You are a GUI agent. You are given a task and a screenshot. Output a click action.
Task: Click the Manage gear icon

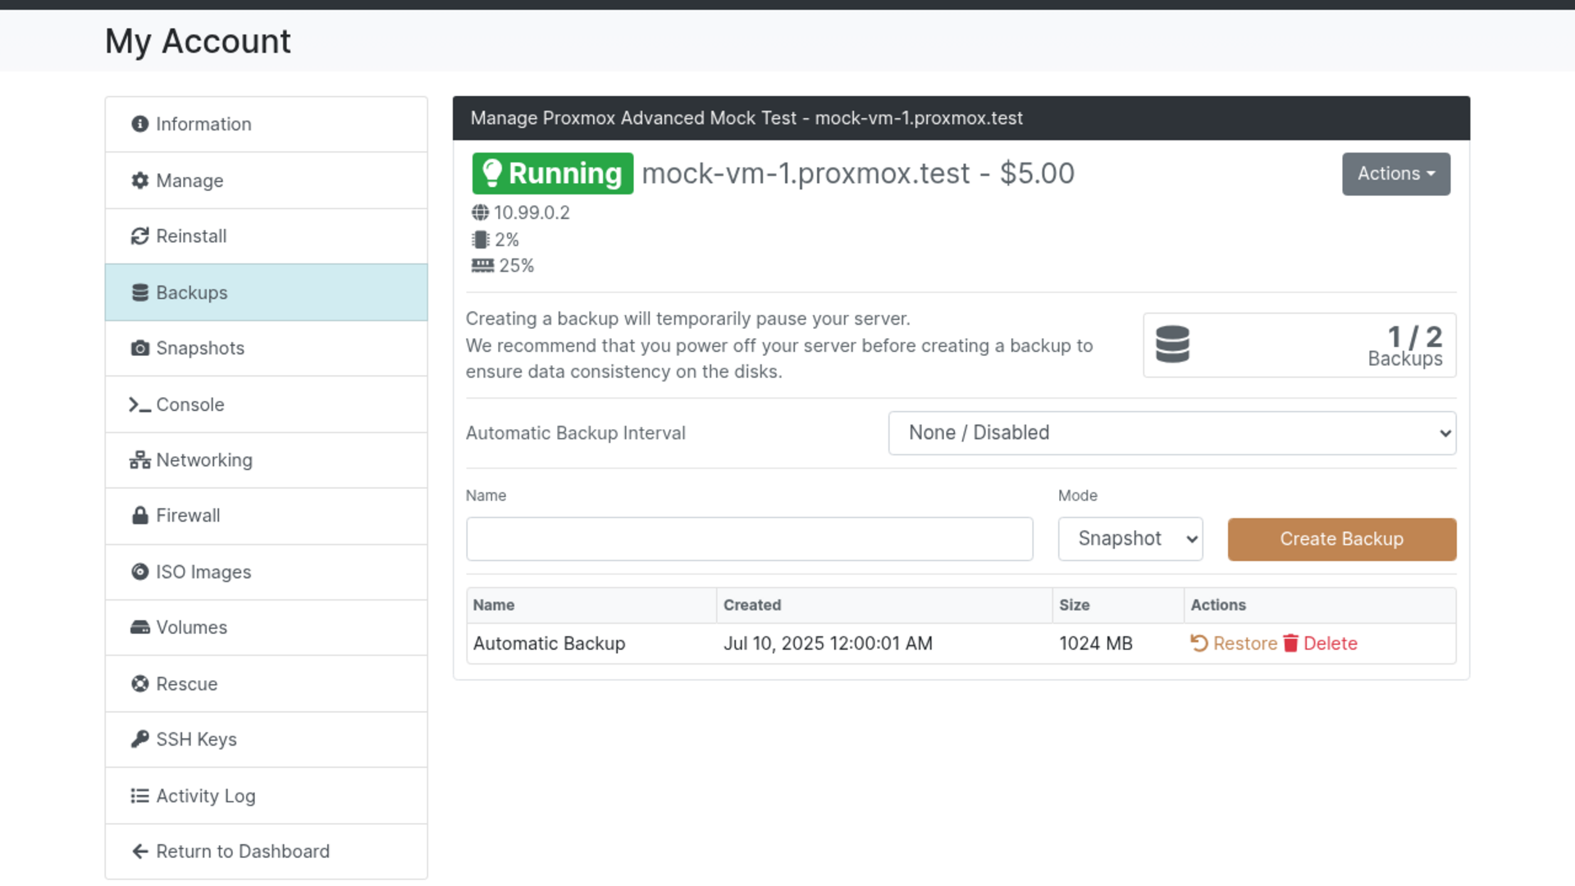pyautogui.click(x=140, y=180)
